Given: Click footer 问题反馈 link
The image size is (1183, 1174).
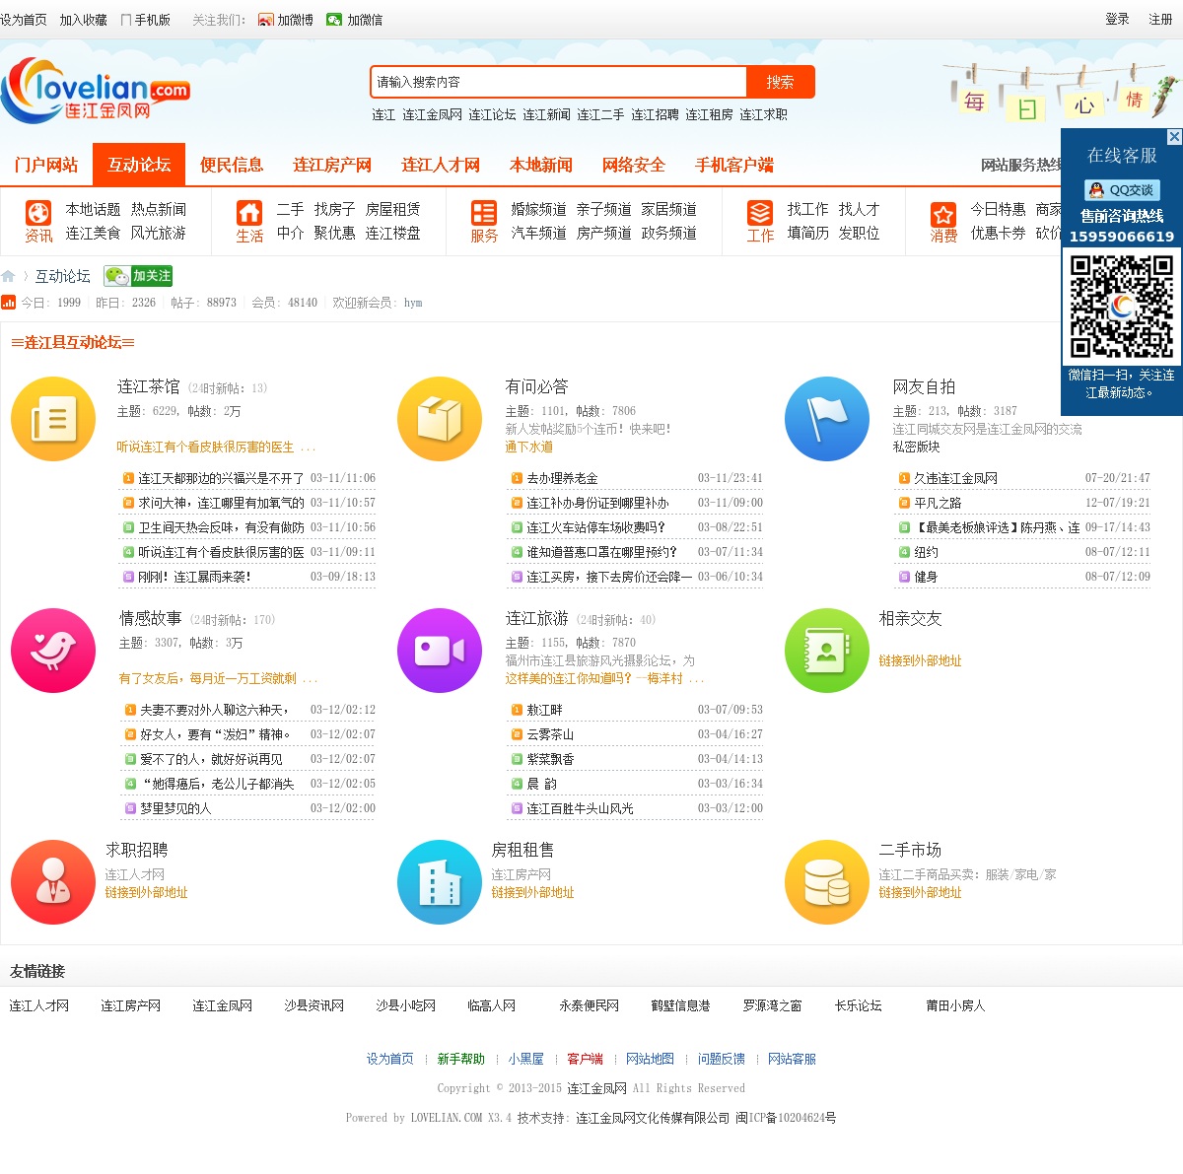Looking at the screenshot, I should [x=722, y=1059].
